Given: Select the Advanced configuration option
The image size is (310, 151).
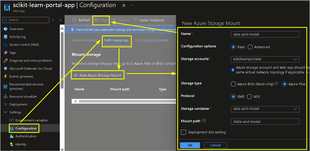Looking at the screenshot, I should (250, 47).
